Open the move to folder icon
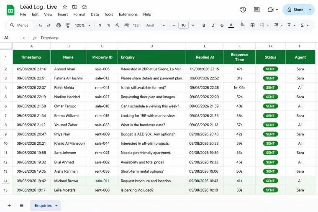Screen dimensions: 318x212 click(74, 7)
